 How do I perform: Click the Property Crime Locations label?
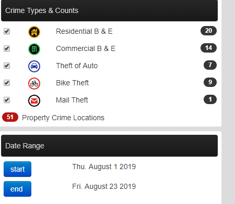tap(63, 118)
